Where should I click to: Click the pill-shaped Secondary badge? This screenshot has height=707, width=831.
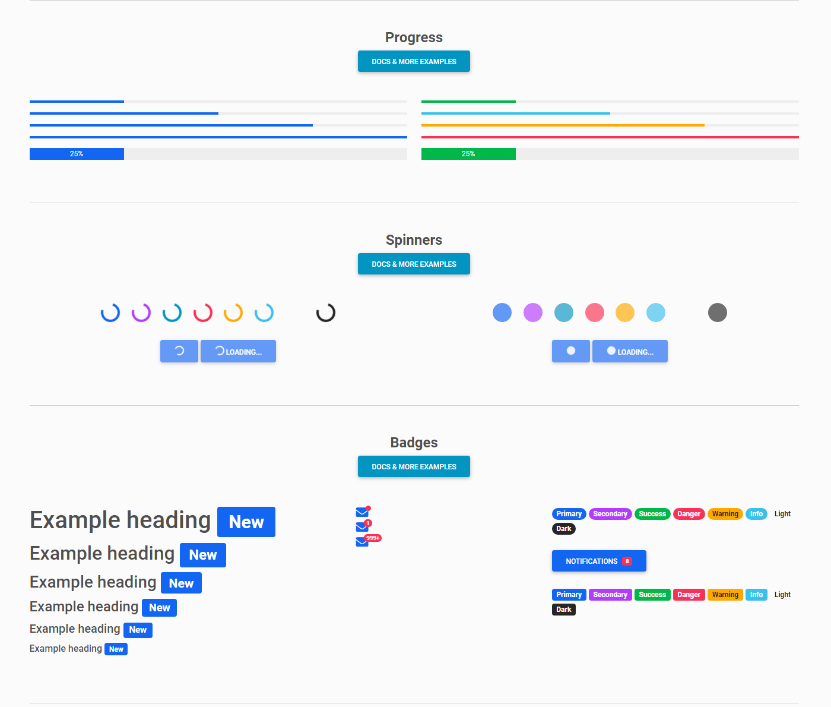pyautogui.click(x=610, y=514)
